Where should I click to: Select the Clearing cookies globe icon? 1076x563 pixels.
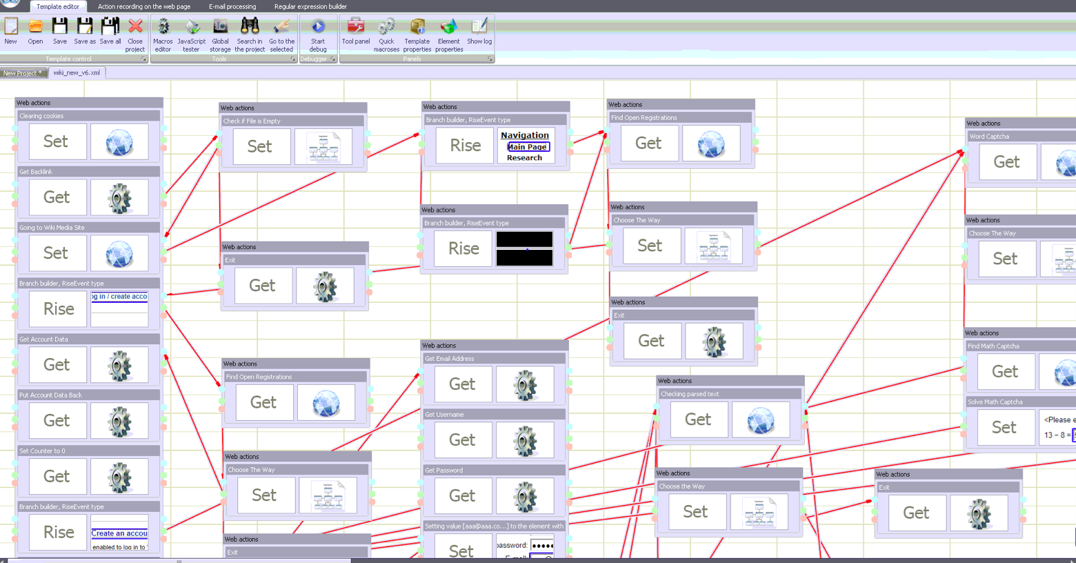pyautogui.click(x=119, y=142)
